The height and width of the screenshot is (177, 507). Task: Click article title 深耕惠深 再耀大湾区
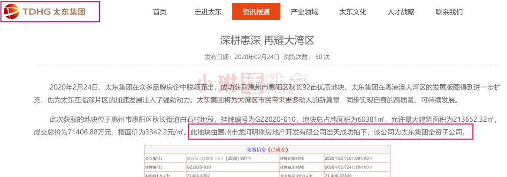(x=267, y=40)
